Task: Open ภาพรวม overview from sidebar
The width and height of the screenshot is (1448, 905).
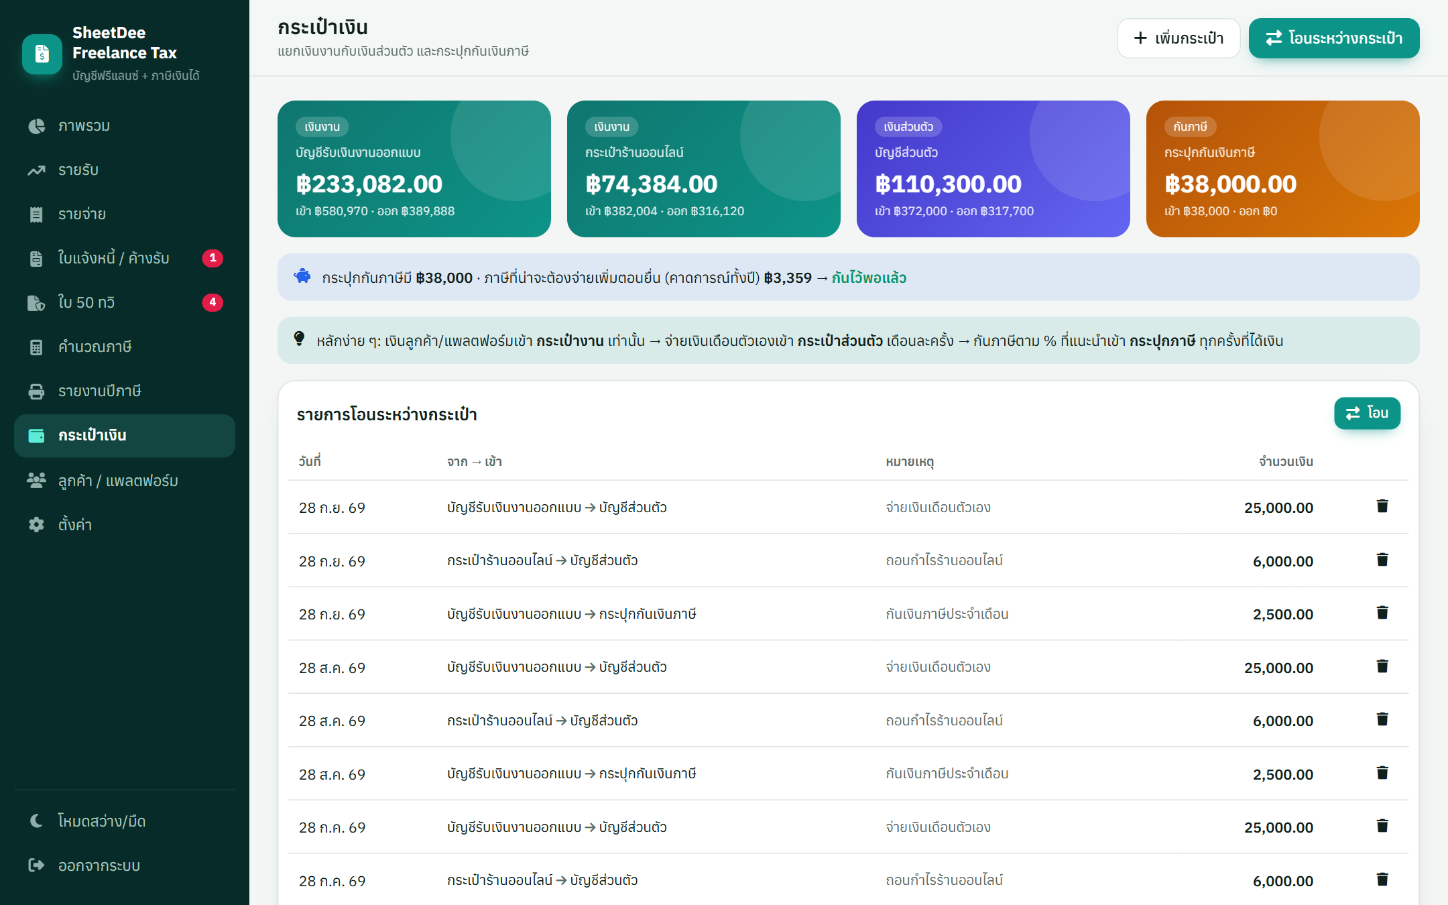Action: [x=125, y=126]
